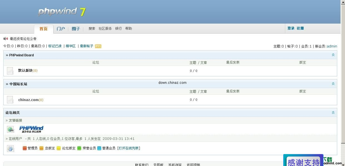Click the phpwind 7 logo

pyautogui.click(x=62, y=12)
